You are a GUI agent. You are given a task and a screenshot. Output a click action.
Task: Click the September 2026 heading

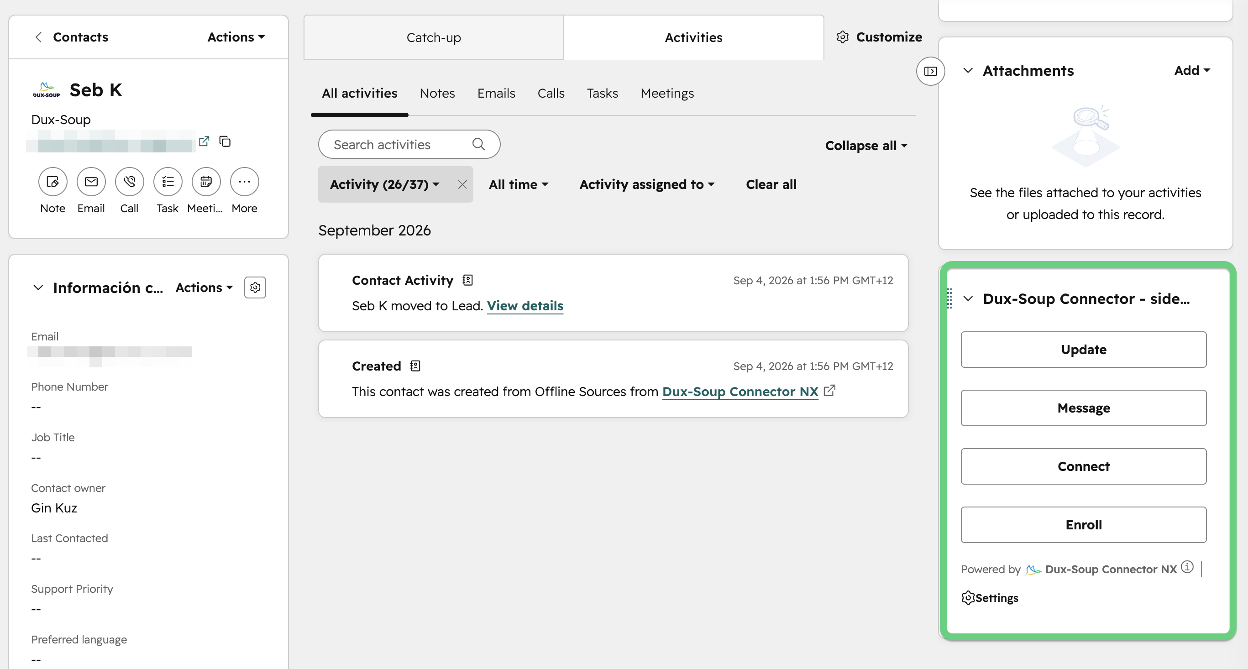374,230
